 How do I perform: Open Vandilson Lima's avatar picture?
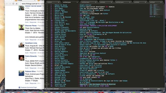tap(21, 45)
